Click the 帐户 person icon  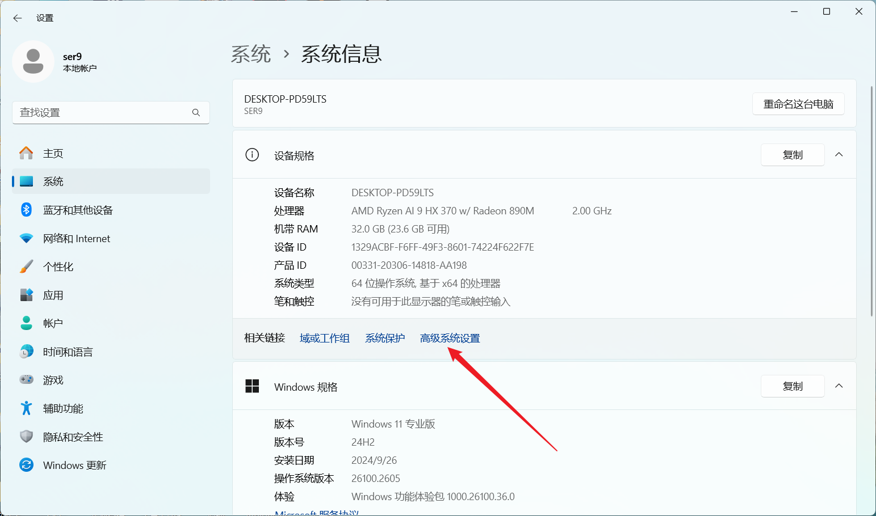(x=26, y=323)
